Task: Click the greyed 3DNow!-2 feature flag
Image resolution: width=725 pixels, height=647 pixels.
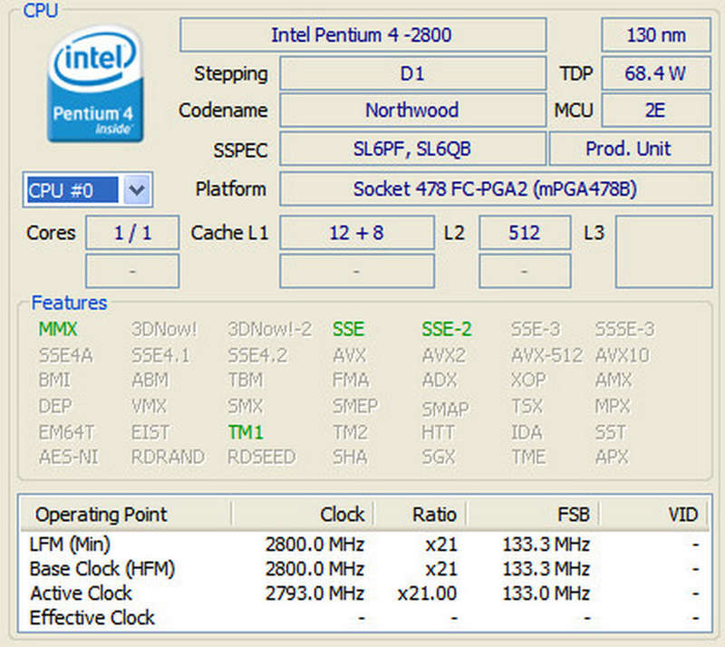Action: 270,329
